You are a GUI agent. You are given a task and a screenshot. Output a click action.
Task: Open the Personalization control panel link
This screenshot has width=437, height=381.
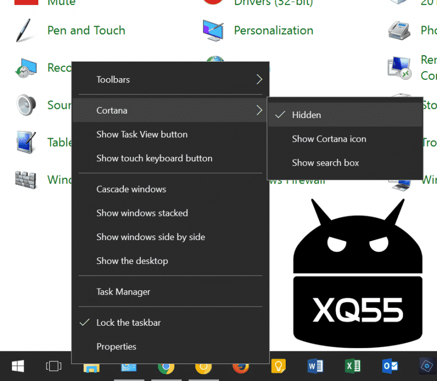point(273,31)
